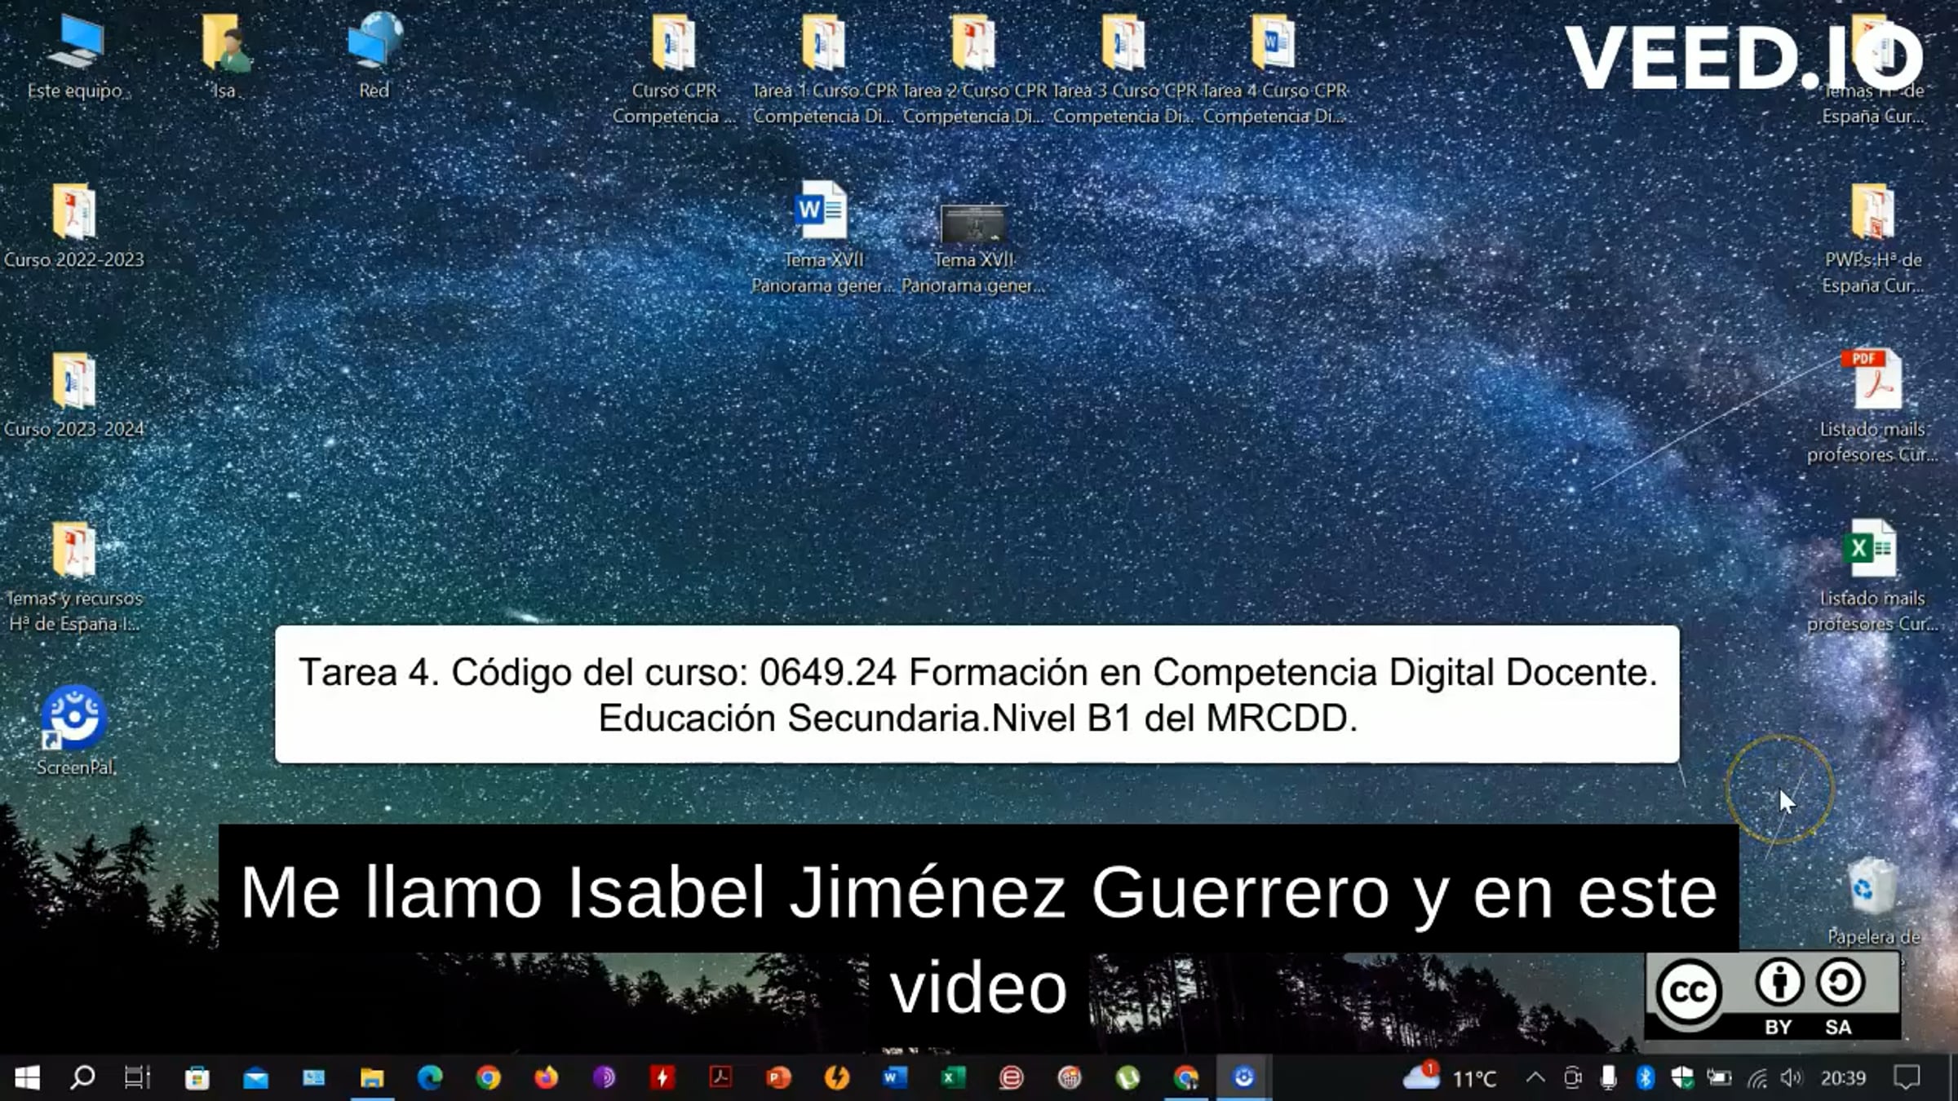This screenshot has height=1101, width=1958.
Task: Open the Listado mails Excel spreadsheet
Action: 1871,550
